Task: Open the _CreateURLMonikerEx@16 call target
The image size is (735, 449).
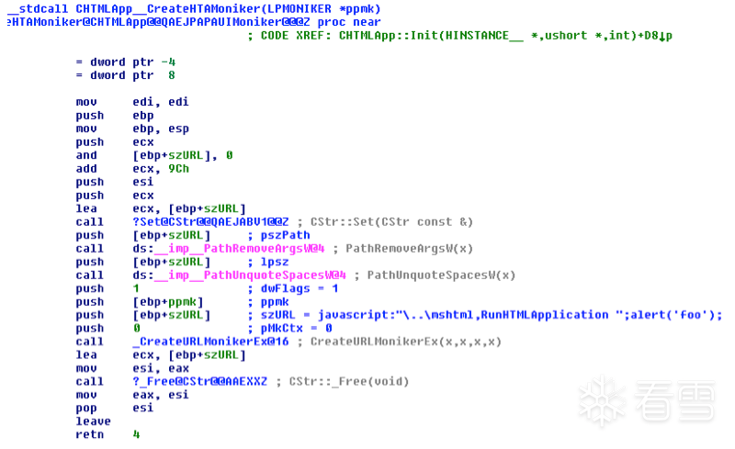Action: pyautogui.click(x=210, y=342)
